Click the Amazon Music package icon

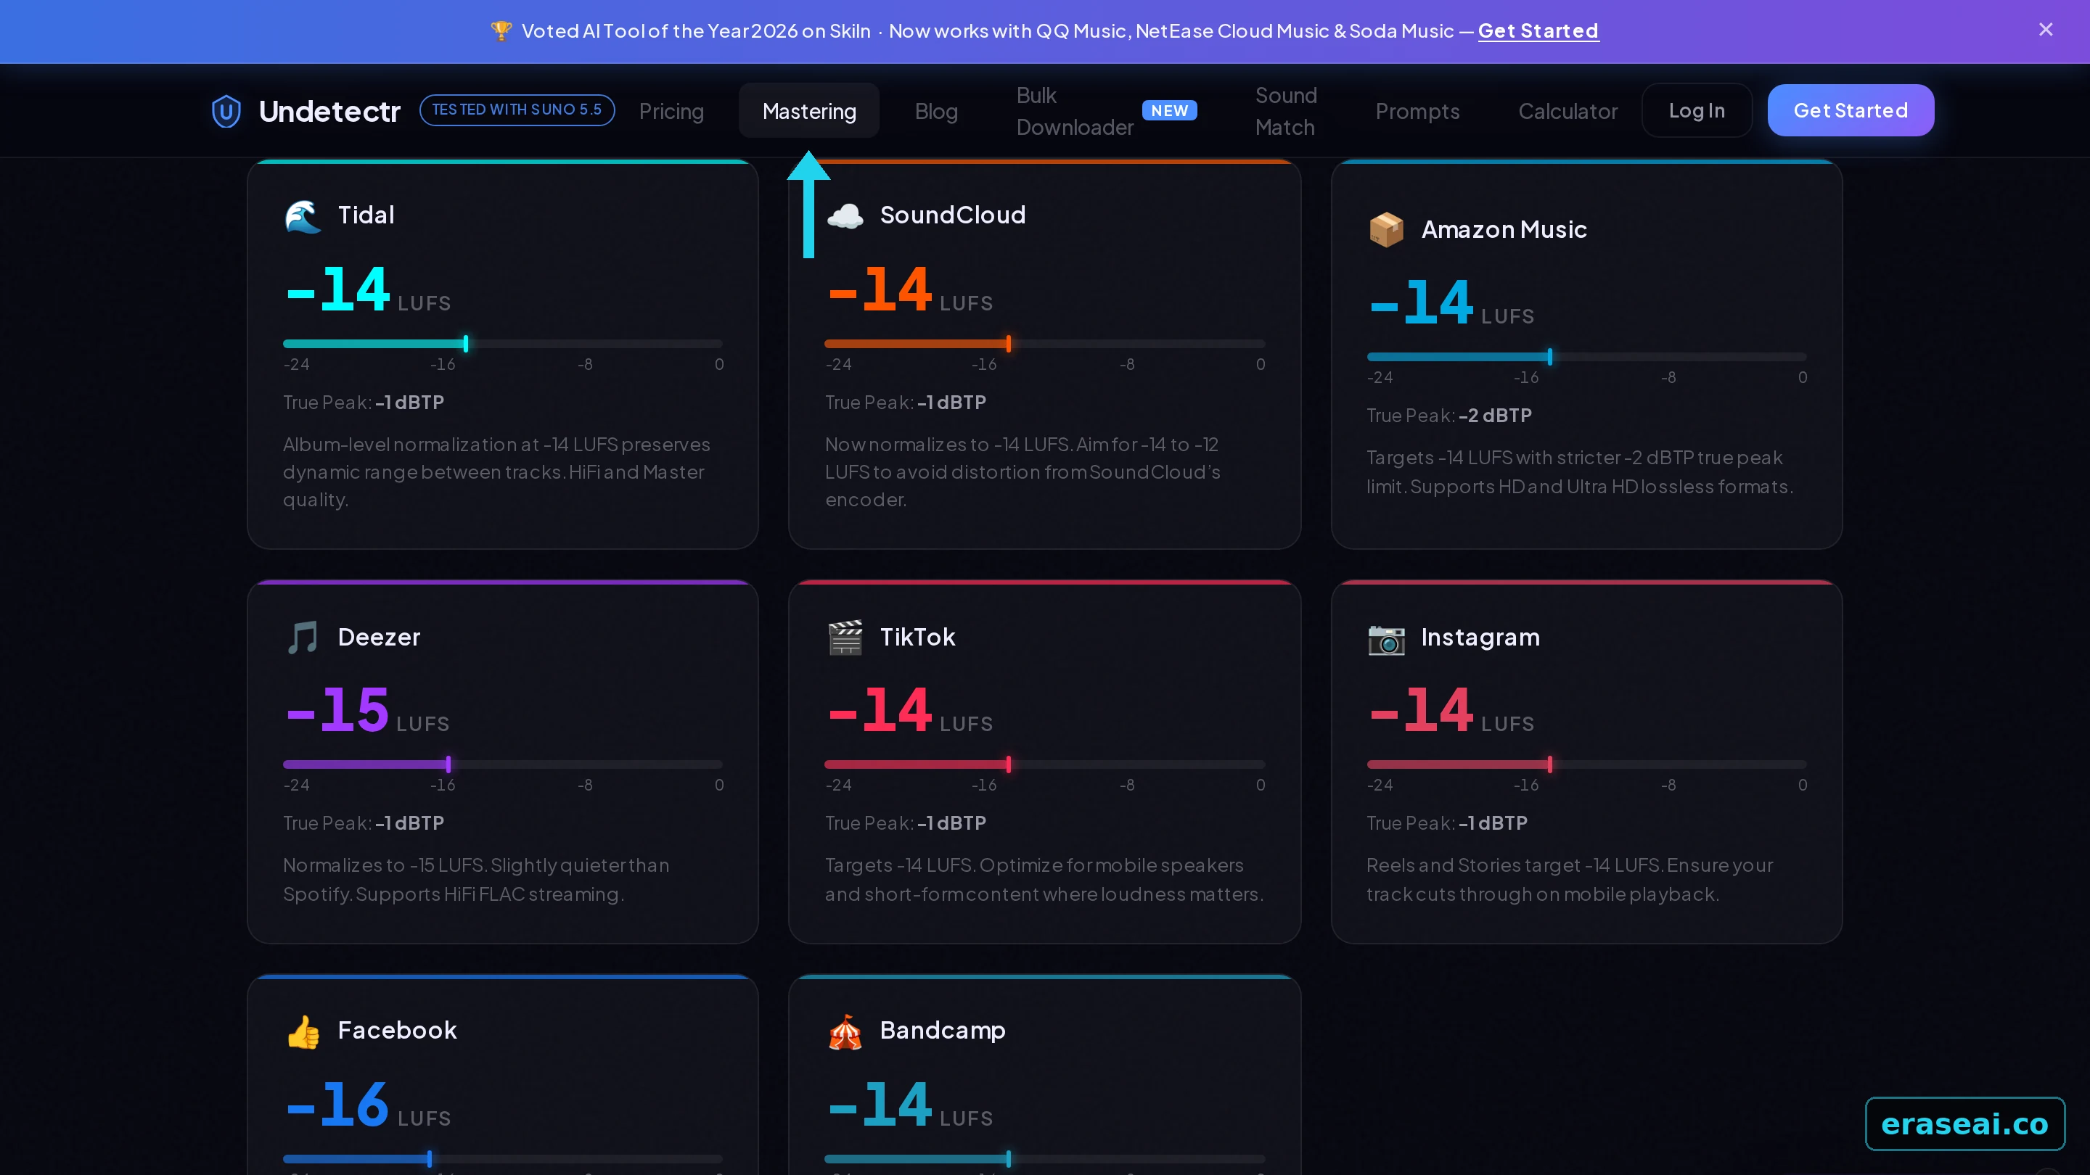click(1386, 229)
